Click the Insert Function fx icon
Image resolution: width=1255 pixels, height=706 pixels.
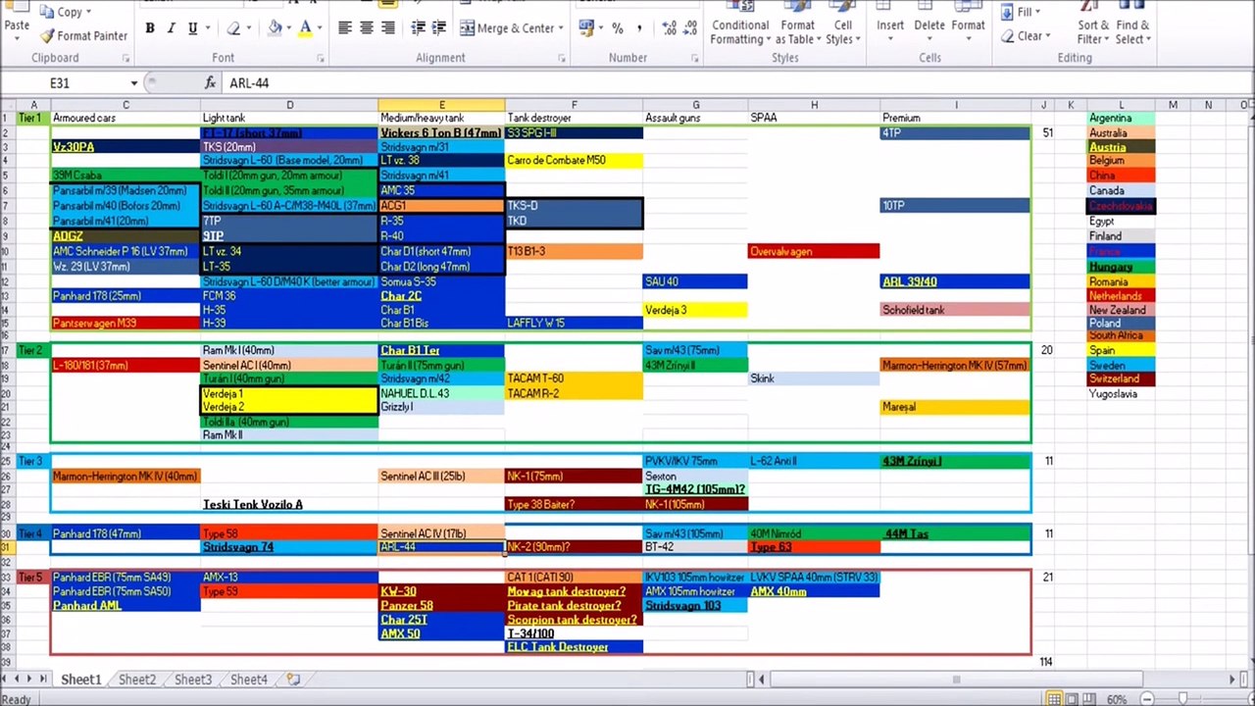(x=210, y=83)
